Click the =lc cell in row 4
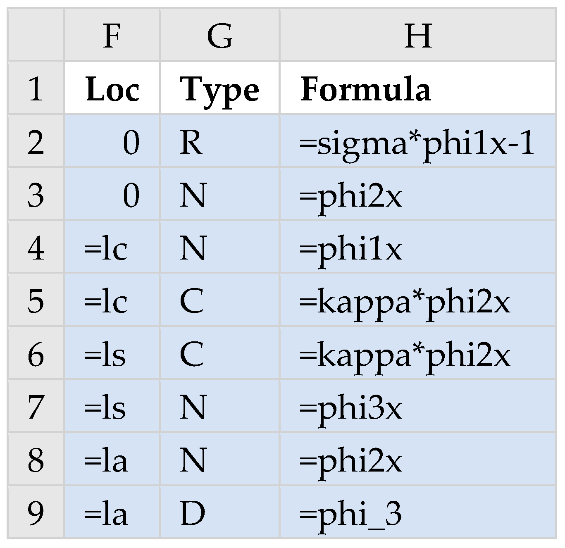565x548 pixels. coord(112,248)
